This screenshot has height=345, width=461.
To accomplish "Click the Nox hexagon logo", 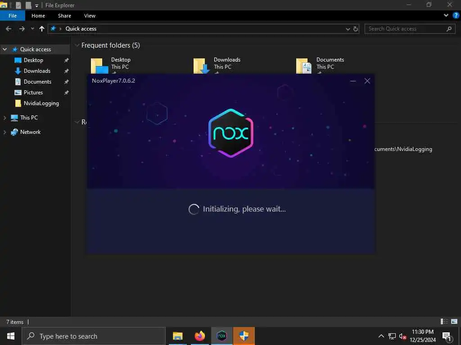I will 231,133.
